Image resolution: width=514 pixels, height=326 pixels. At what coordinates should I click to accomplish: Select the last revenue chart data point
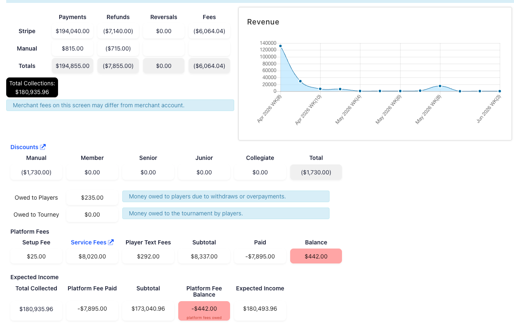[x=499, y=91]
